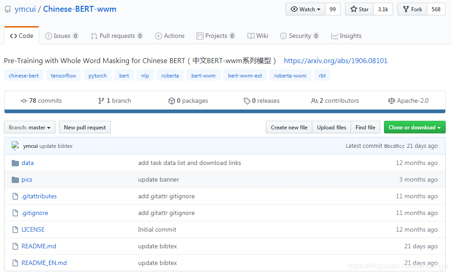Open the arxiv.org/abs/1906.08101 paper link
Image resolution: width=452 pixels, height=274 pixels.
[336, 60]
